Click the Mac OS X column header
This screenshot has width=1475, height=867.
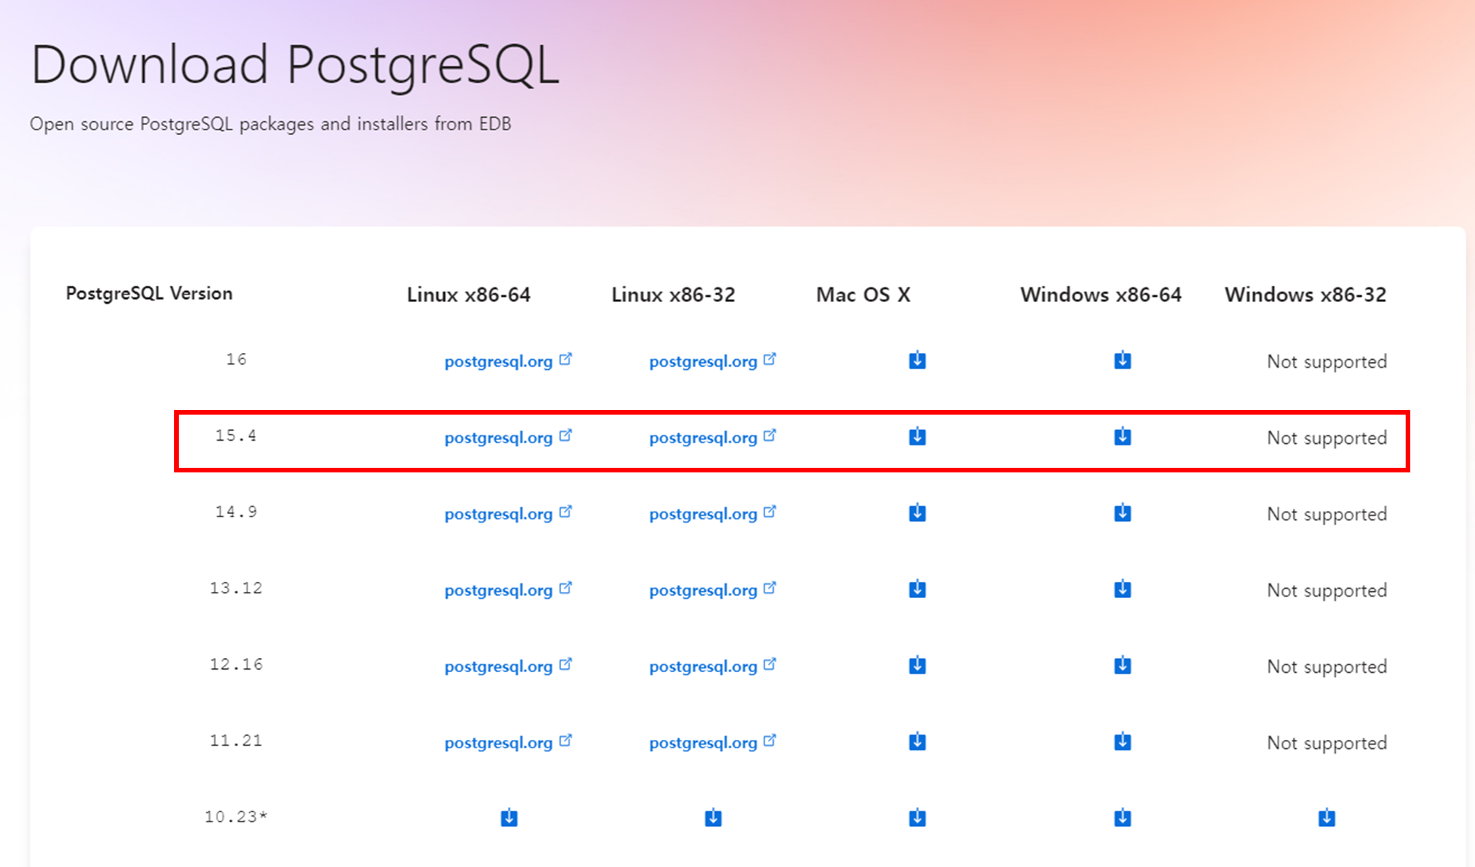[863, 294]
